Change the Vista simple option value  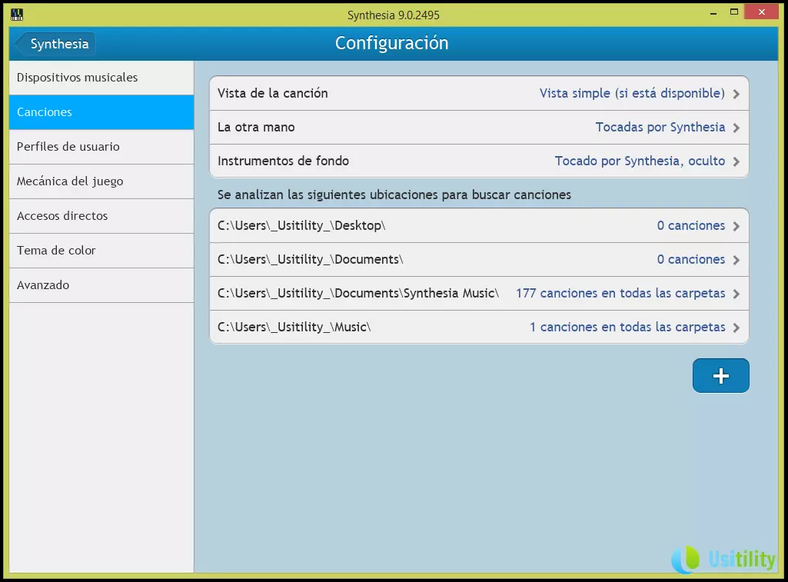click(631, 94)
